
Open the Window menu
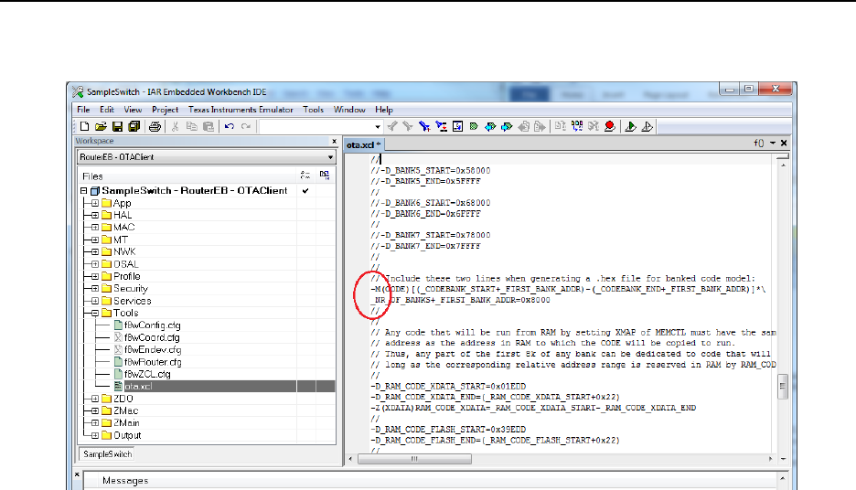pos(349,110)
